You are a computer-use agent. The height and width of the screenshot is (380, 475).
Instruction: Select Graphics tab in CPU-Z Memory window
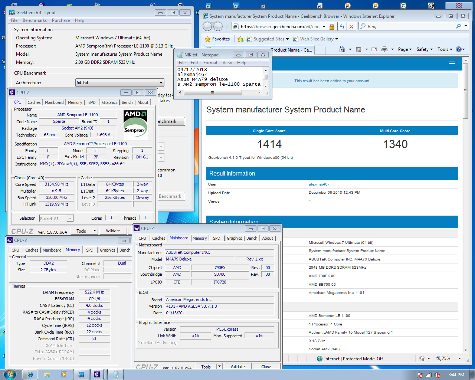[x=108, y=250]
